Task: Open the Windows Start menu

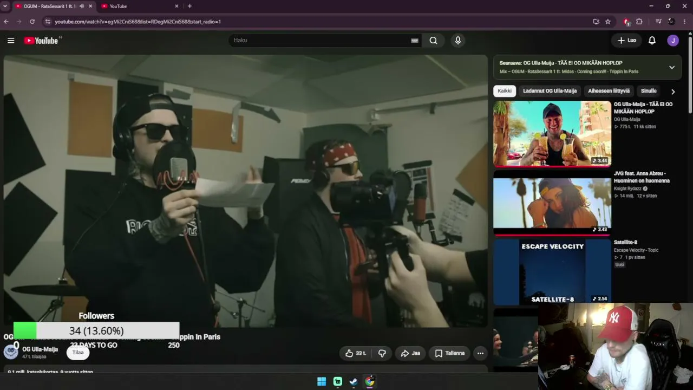Action: [x=322, y=381]
